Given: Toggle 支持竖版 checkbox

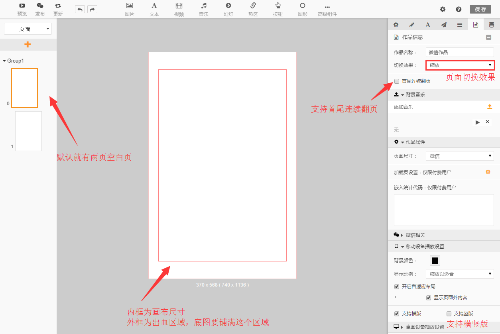Looking at the screenshot, I should point(449,313).
